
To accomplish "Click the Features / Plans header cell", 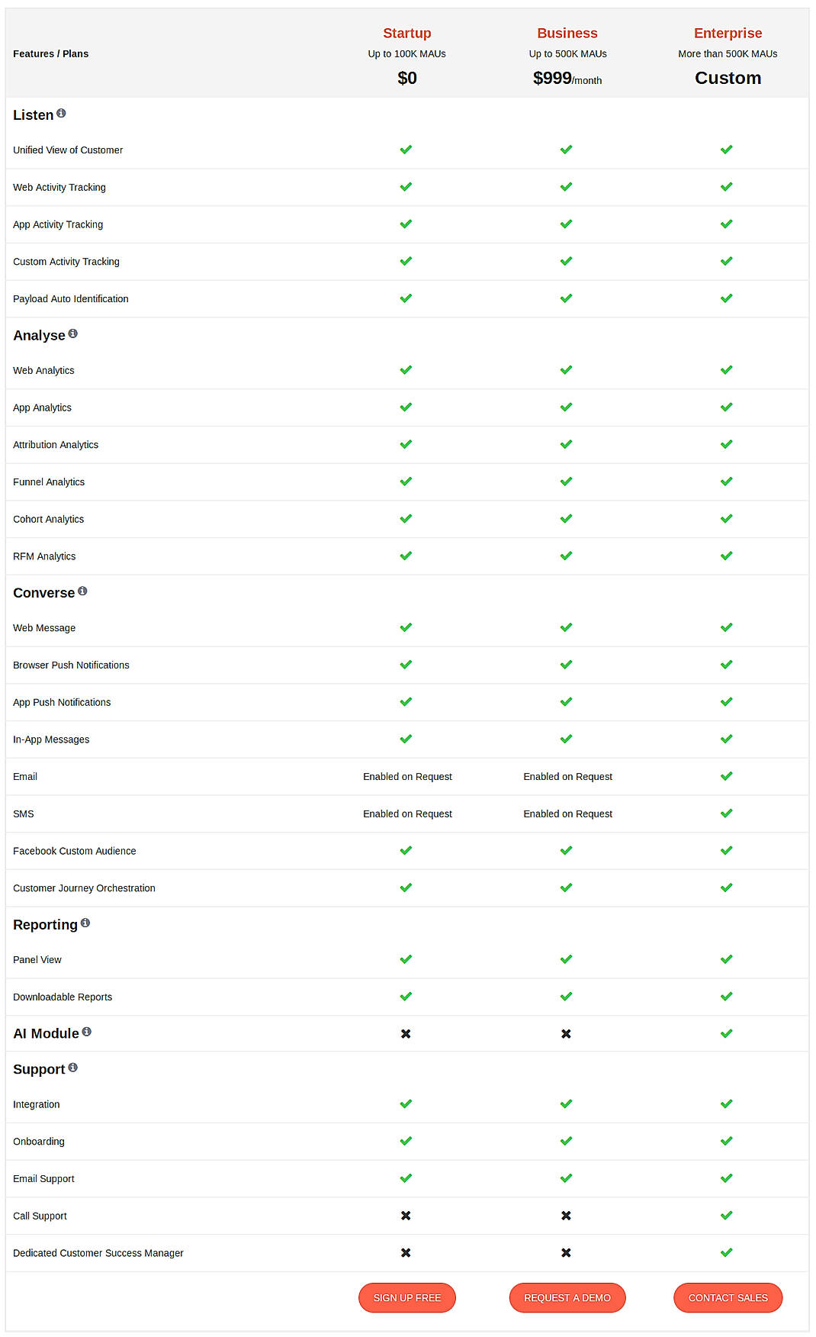I will pyautogui.click(x=50, y=53).
